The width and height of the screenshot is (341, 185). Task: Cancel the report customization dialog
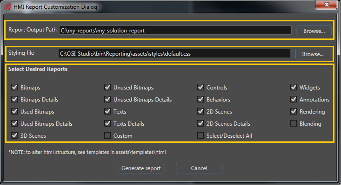pyautogui.click(x=199, y=168)
